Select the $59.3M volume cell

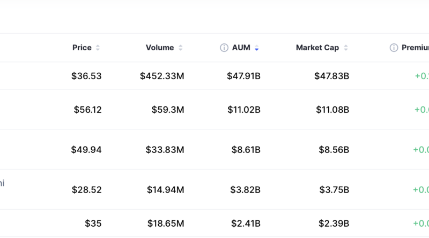pos(168,110)
